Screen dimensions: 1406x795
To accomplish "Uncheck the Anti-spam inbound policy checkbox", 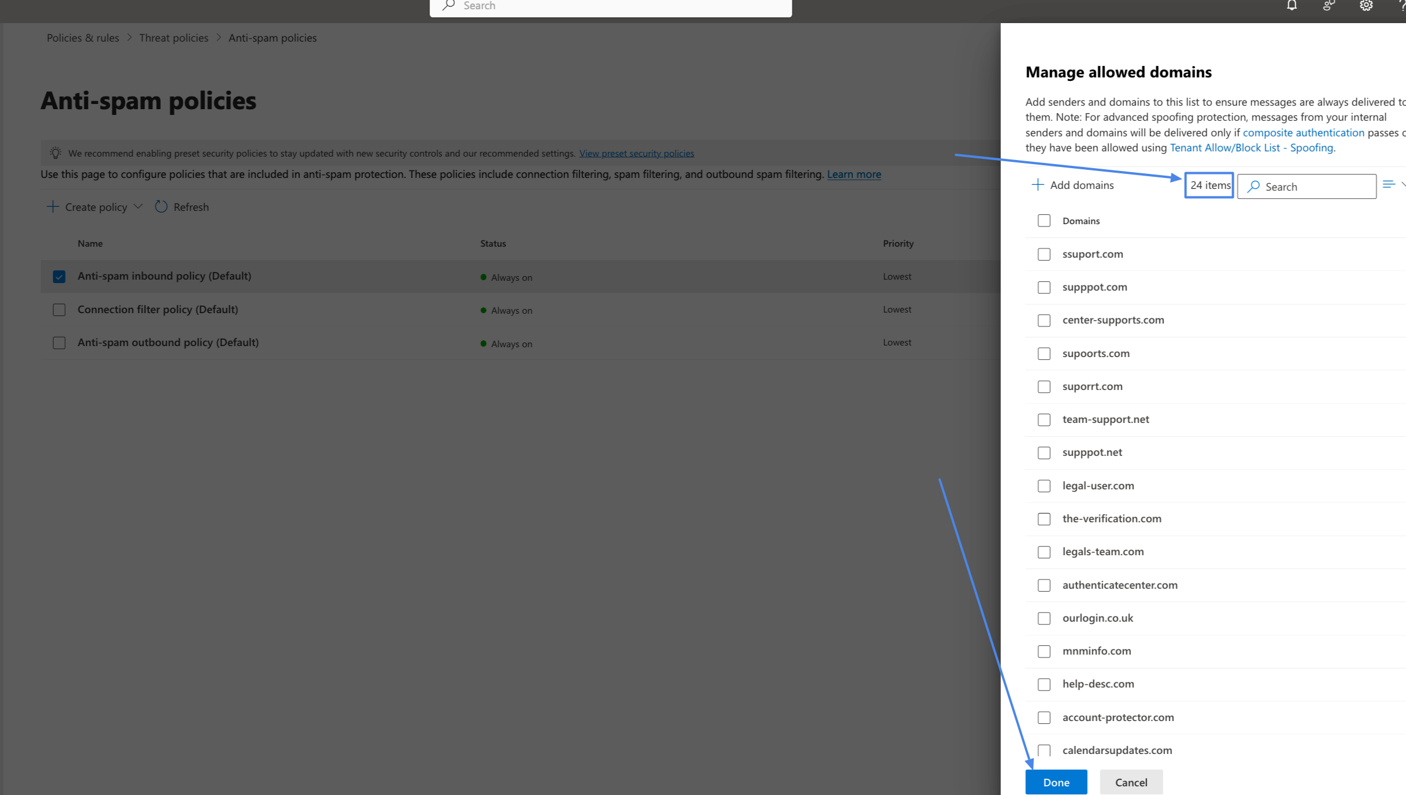I will coord(60,276).
